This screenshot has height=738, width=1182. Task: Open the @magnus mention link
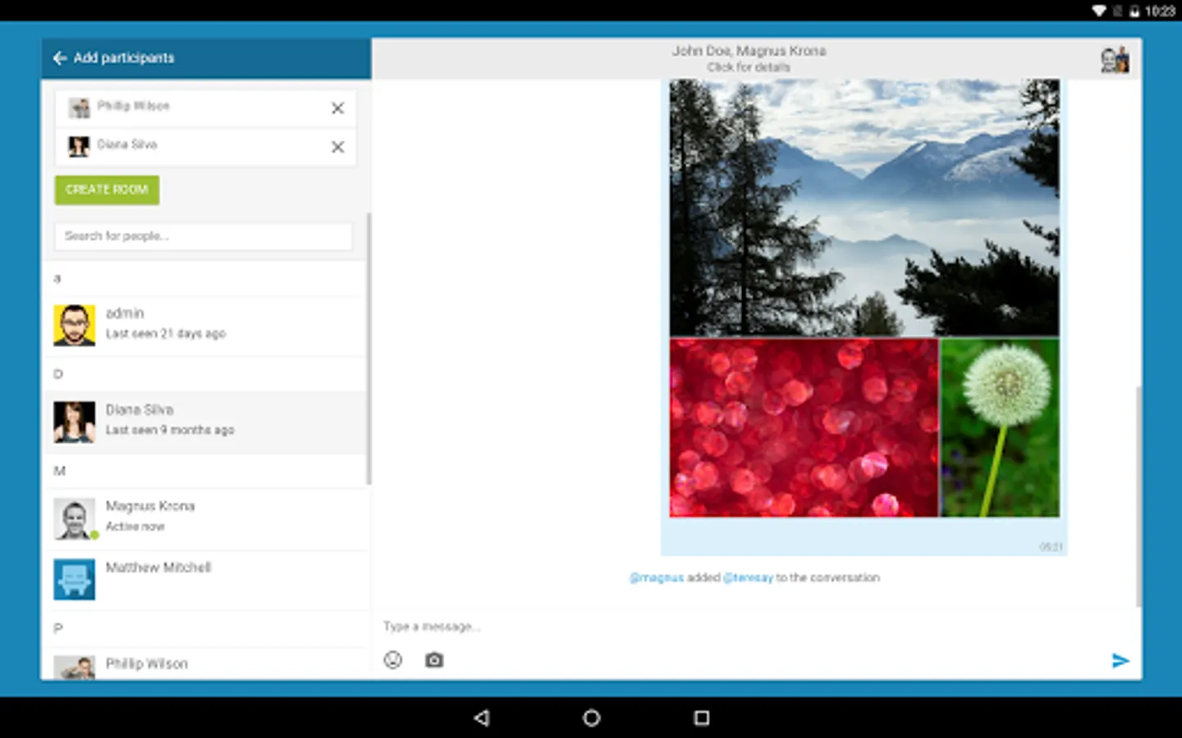coord(656,578)
